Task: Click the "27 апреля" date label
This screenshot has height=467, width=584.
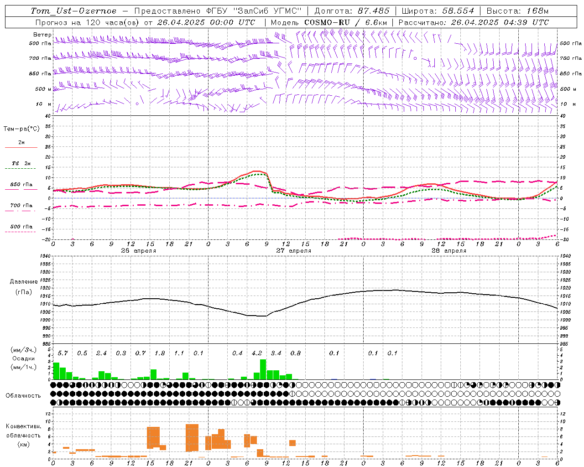Action: 293,251
